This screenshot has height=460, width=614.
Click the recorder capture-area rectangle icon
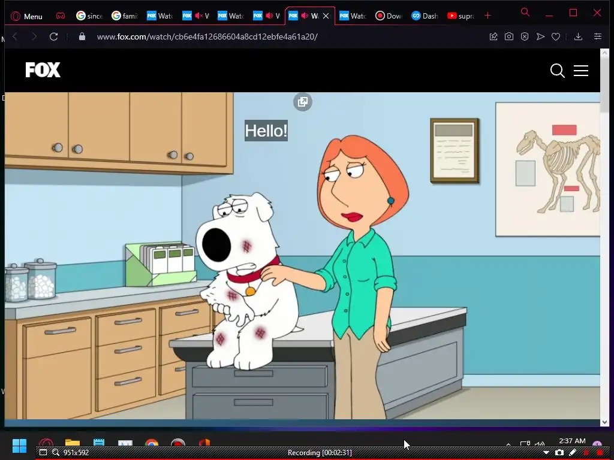[43, 453]
